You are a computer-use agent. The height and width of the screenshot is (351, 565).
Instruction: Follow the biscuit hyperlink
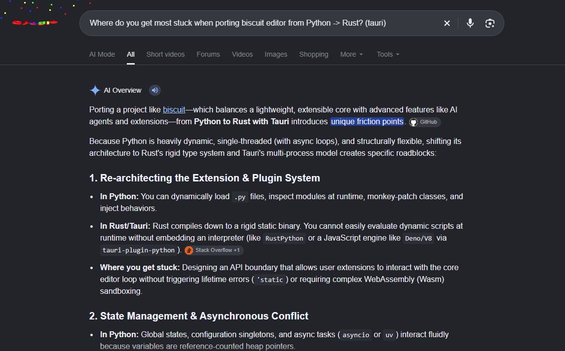(x=174, y=110)
